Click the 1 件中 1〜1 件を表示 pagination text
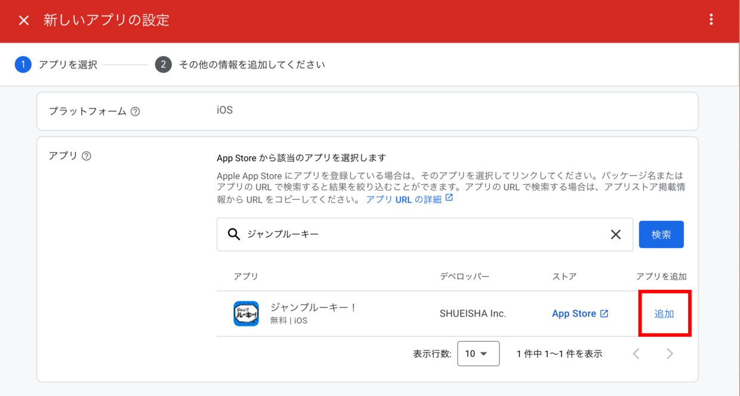This screenshot has width=740, height=396. (x=559, y=354)
